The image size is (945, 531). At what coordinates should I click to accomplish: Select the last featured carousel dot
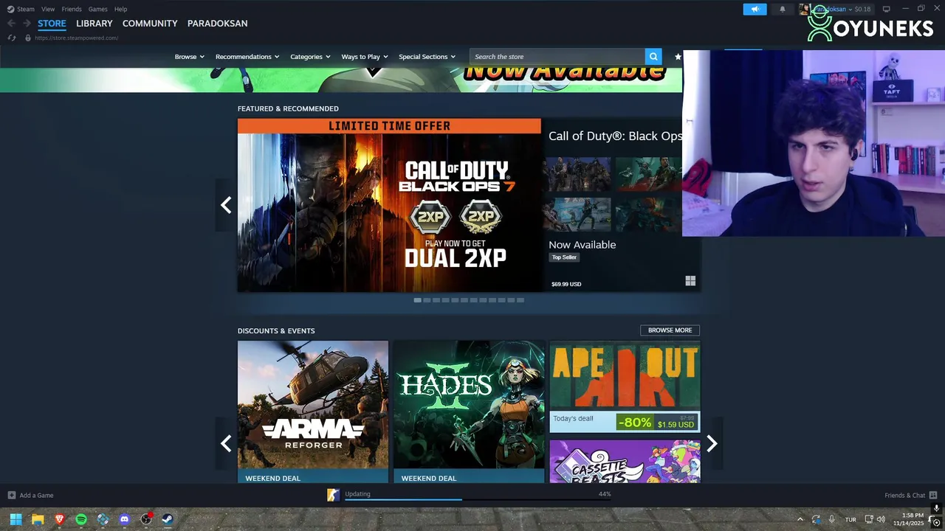(x=520, y=300)
